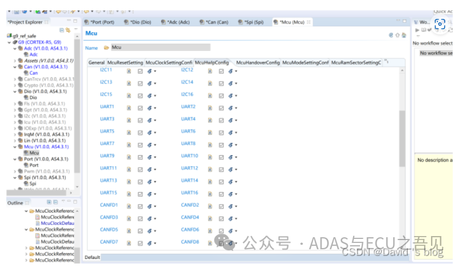Open the dropdown arrow for UART16
Screen dimensions: 462x267
[236, 194]
